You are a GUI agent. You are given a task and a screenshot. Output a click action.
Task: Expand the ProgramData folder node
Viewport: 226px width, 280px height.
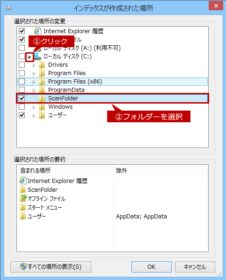coord(34,91)
